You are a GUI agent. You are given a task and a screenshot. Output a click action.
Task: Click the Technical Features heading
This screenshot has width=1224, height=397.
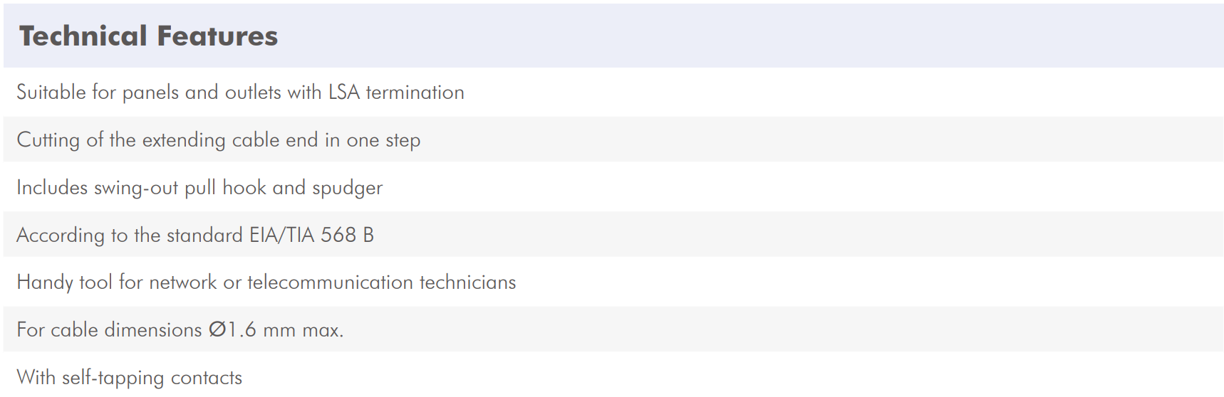coord(148,36)
